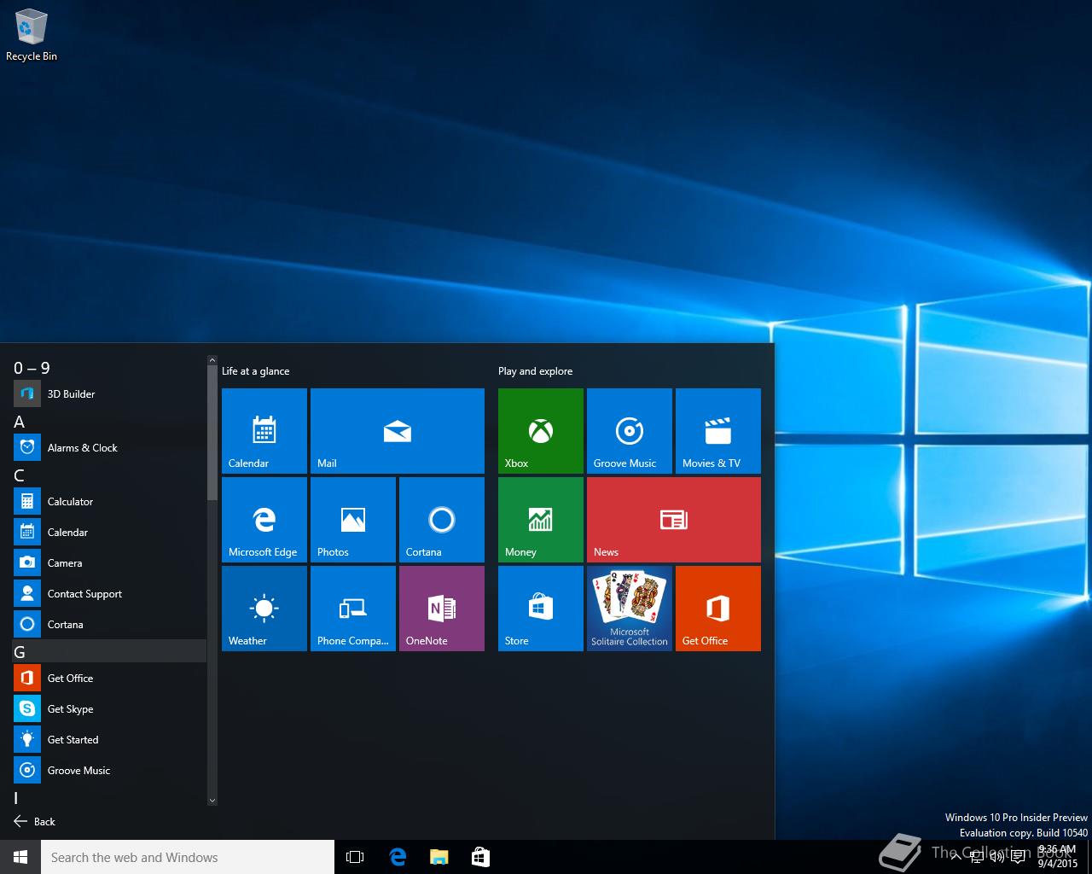Open the red News tile

(674, 520)
